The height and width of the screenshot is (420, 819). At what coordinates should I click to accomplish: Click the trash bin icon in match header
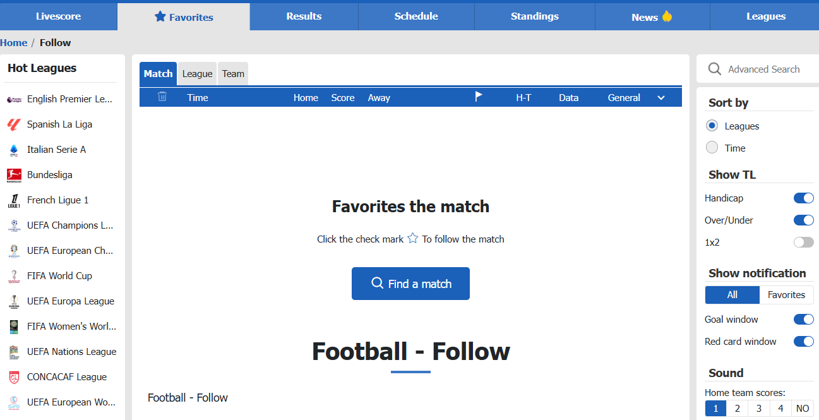point(162,97)
